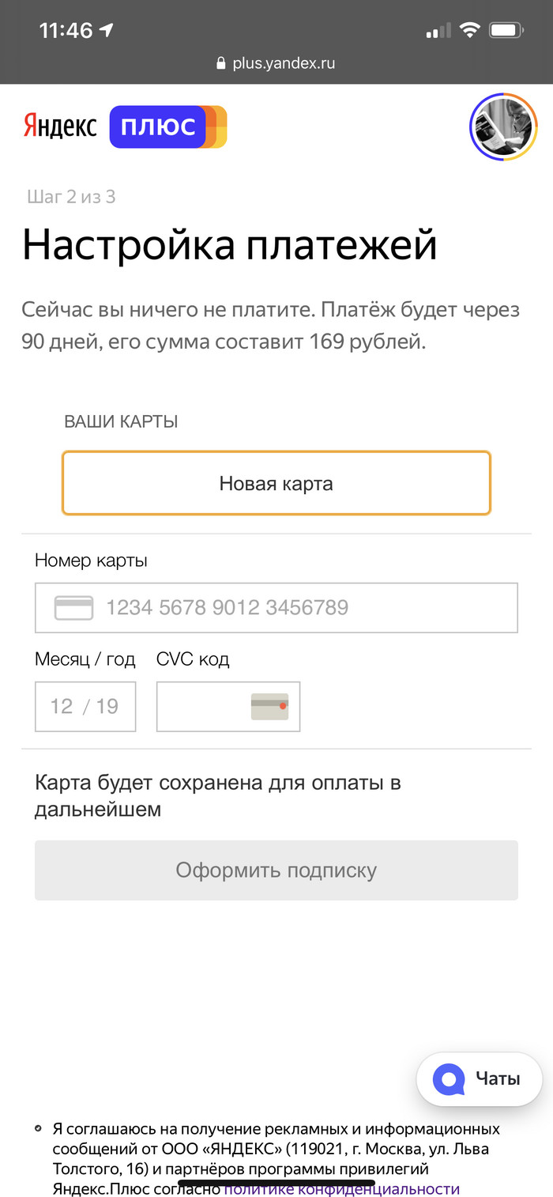Tap the plus.yandex.ru address bar
The height and width of the screenshot is (1197, 553).
(x=276, y=64)
